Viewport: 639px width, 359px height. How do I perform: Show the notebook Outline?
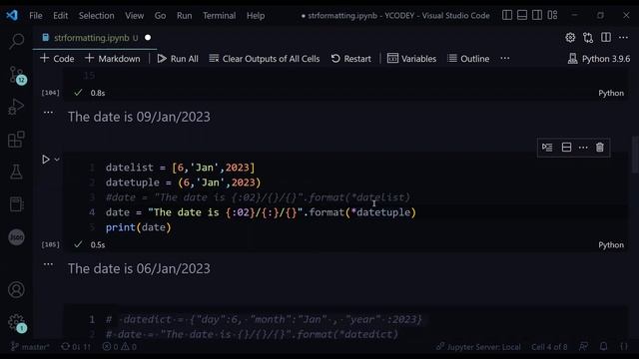pos(468,59)
